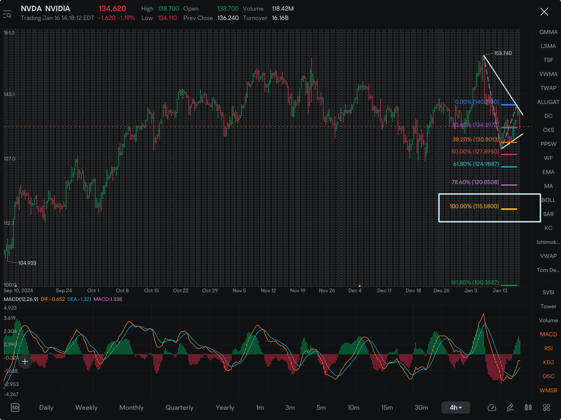Toggle the MACD sub-indicator
This screenshot has height=420, width=561.
point(548,334)
